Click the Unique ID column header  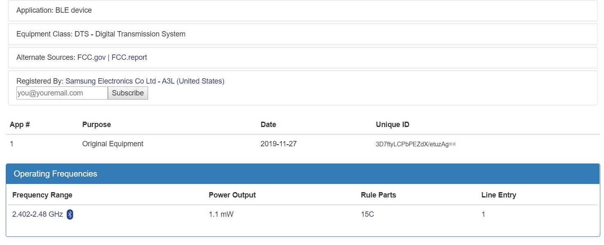click(392, 125)
